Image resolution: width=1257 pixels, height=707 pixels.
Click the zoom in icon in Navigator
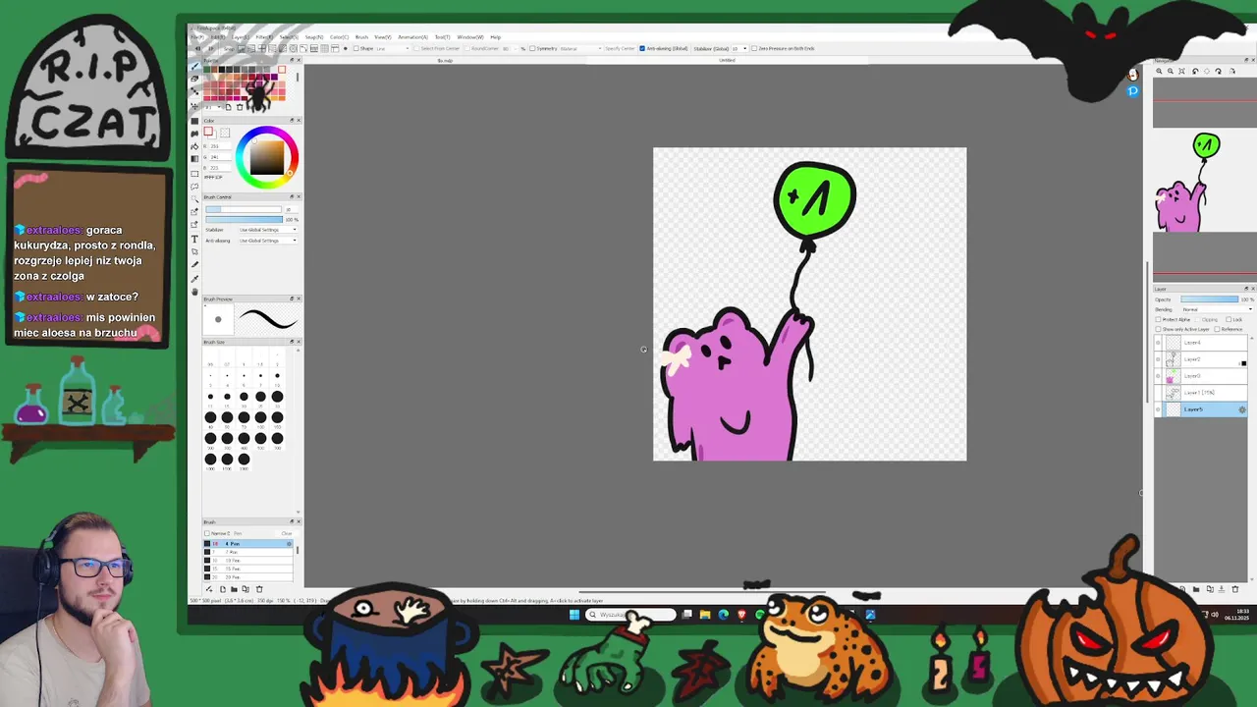[1159, 71]
